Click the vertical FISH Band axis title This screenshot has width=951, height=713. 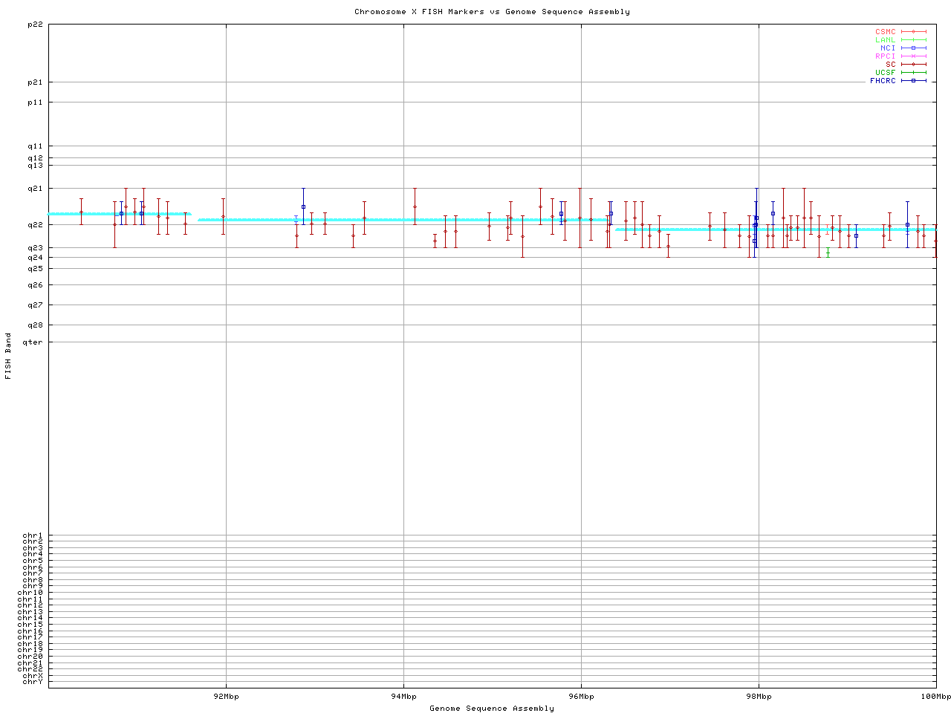pyautogui.click(x=8, y=356)
